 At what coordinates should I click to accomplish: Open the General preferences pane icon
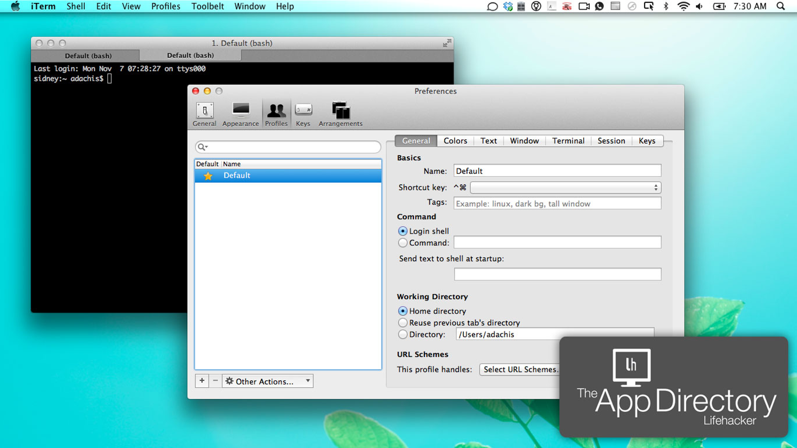coord(204,111)
